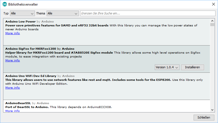Open More info for Arduino Low Power

tap(12, 33)
